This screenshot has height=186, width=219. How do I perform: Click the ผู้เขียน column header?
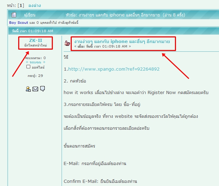pyautogui.click(x=30, y=15)
